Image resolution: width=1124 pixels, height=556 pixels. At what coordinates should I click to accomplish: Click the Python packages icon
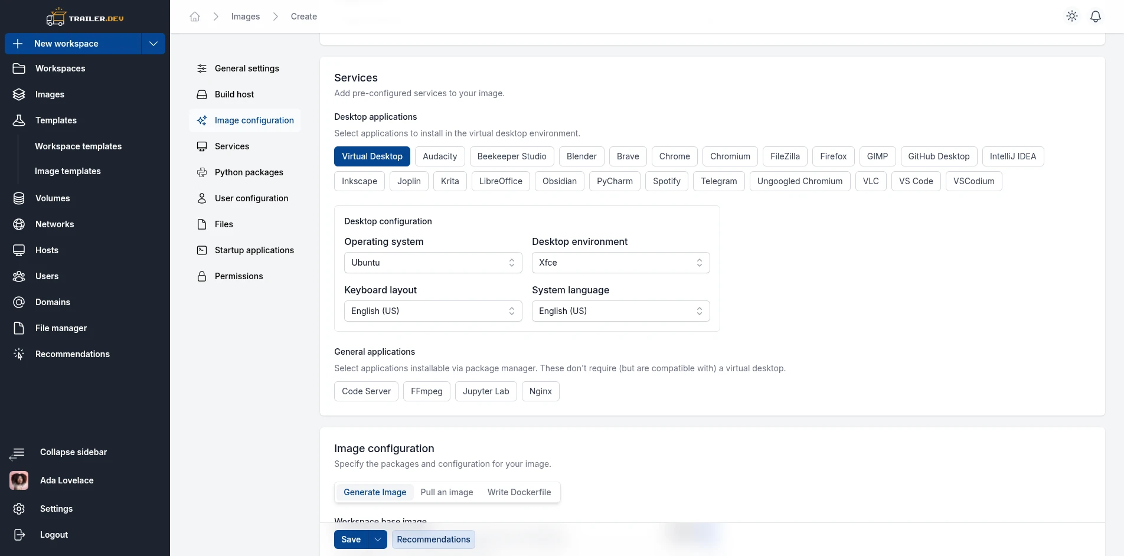202,172
